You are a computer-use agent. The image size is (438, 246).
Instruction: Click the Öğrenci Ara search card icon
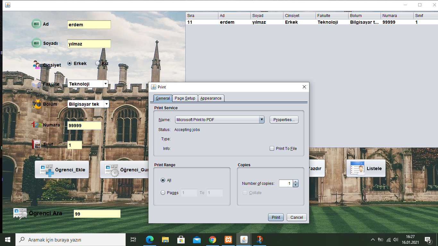[20, 214]
